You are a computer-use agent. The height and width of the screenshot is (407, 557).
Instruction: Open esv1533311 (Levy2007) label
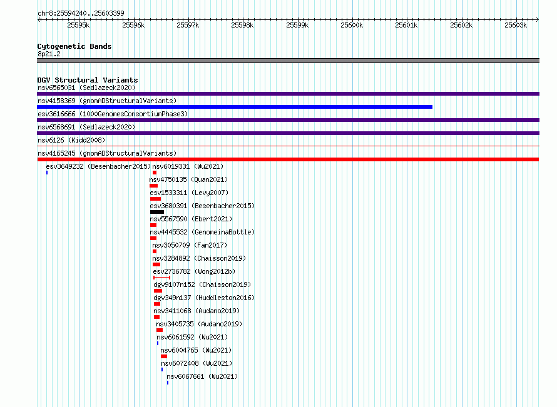tap(189, 193)
